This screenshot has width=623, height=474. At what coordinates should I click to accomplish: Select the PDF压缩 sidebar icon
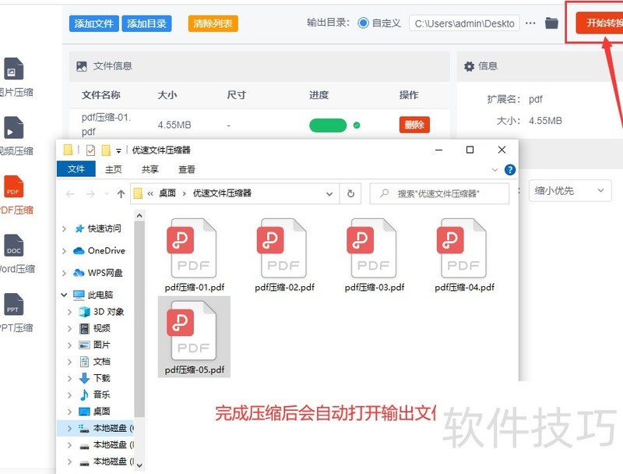point(13,188)
